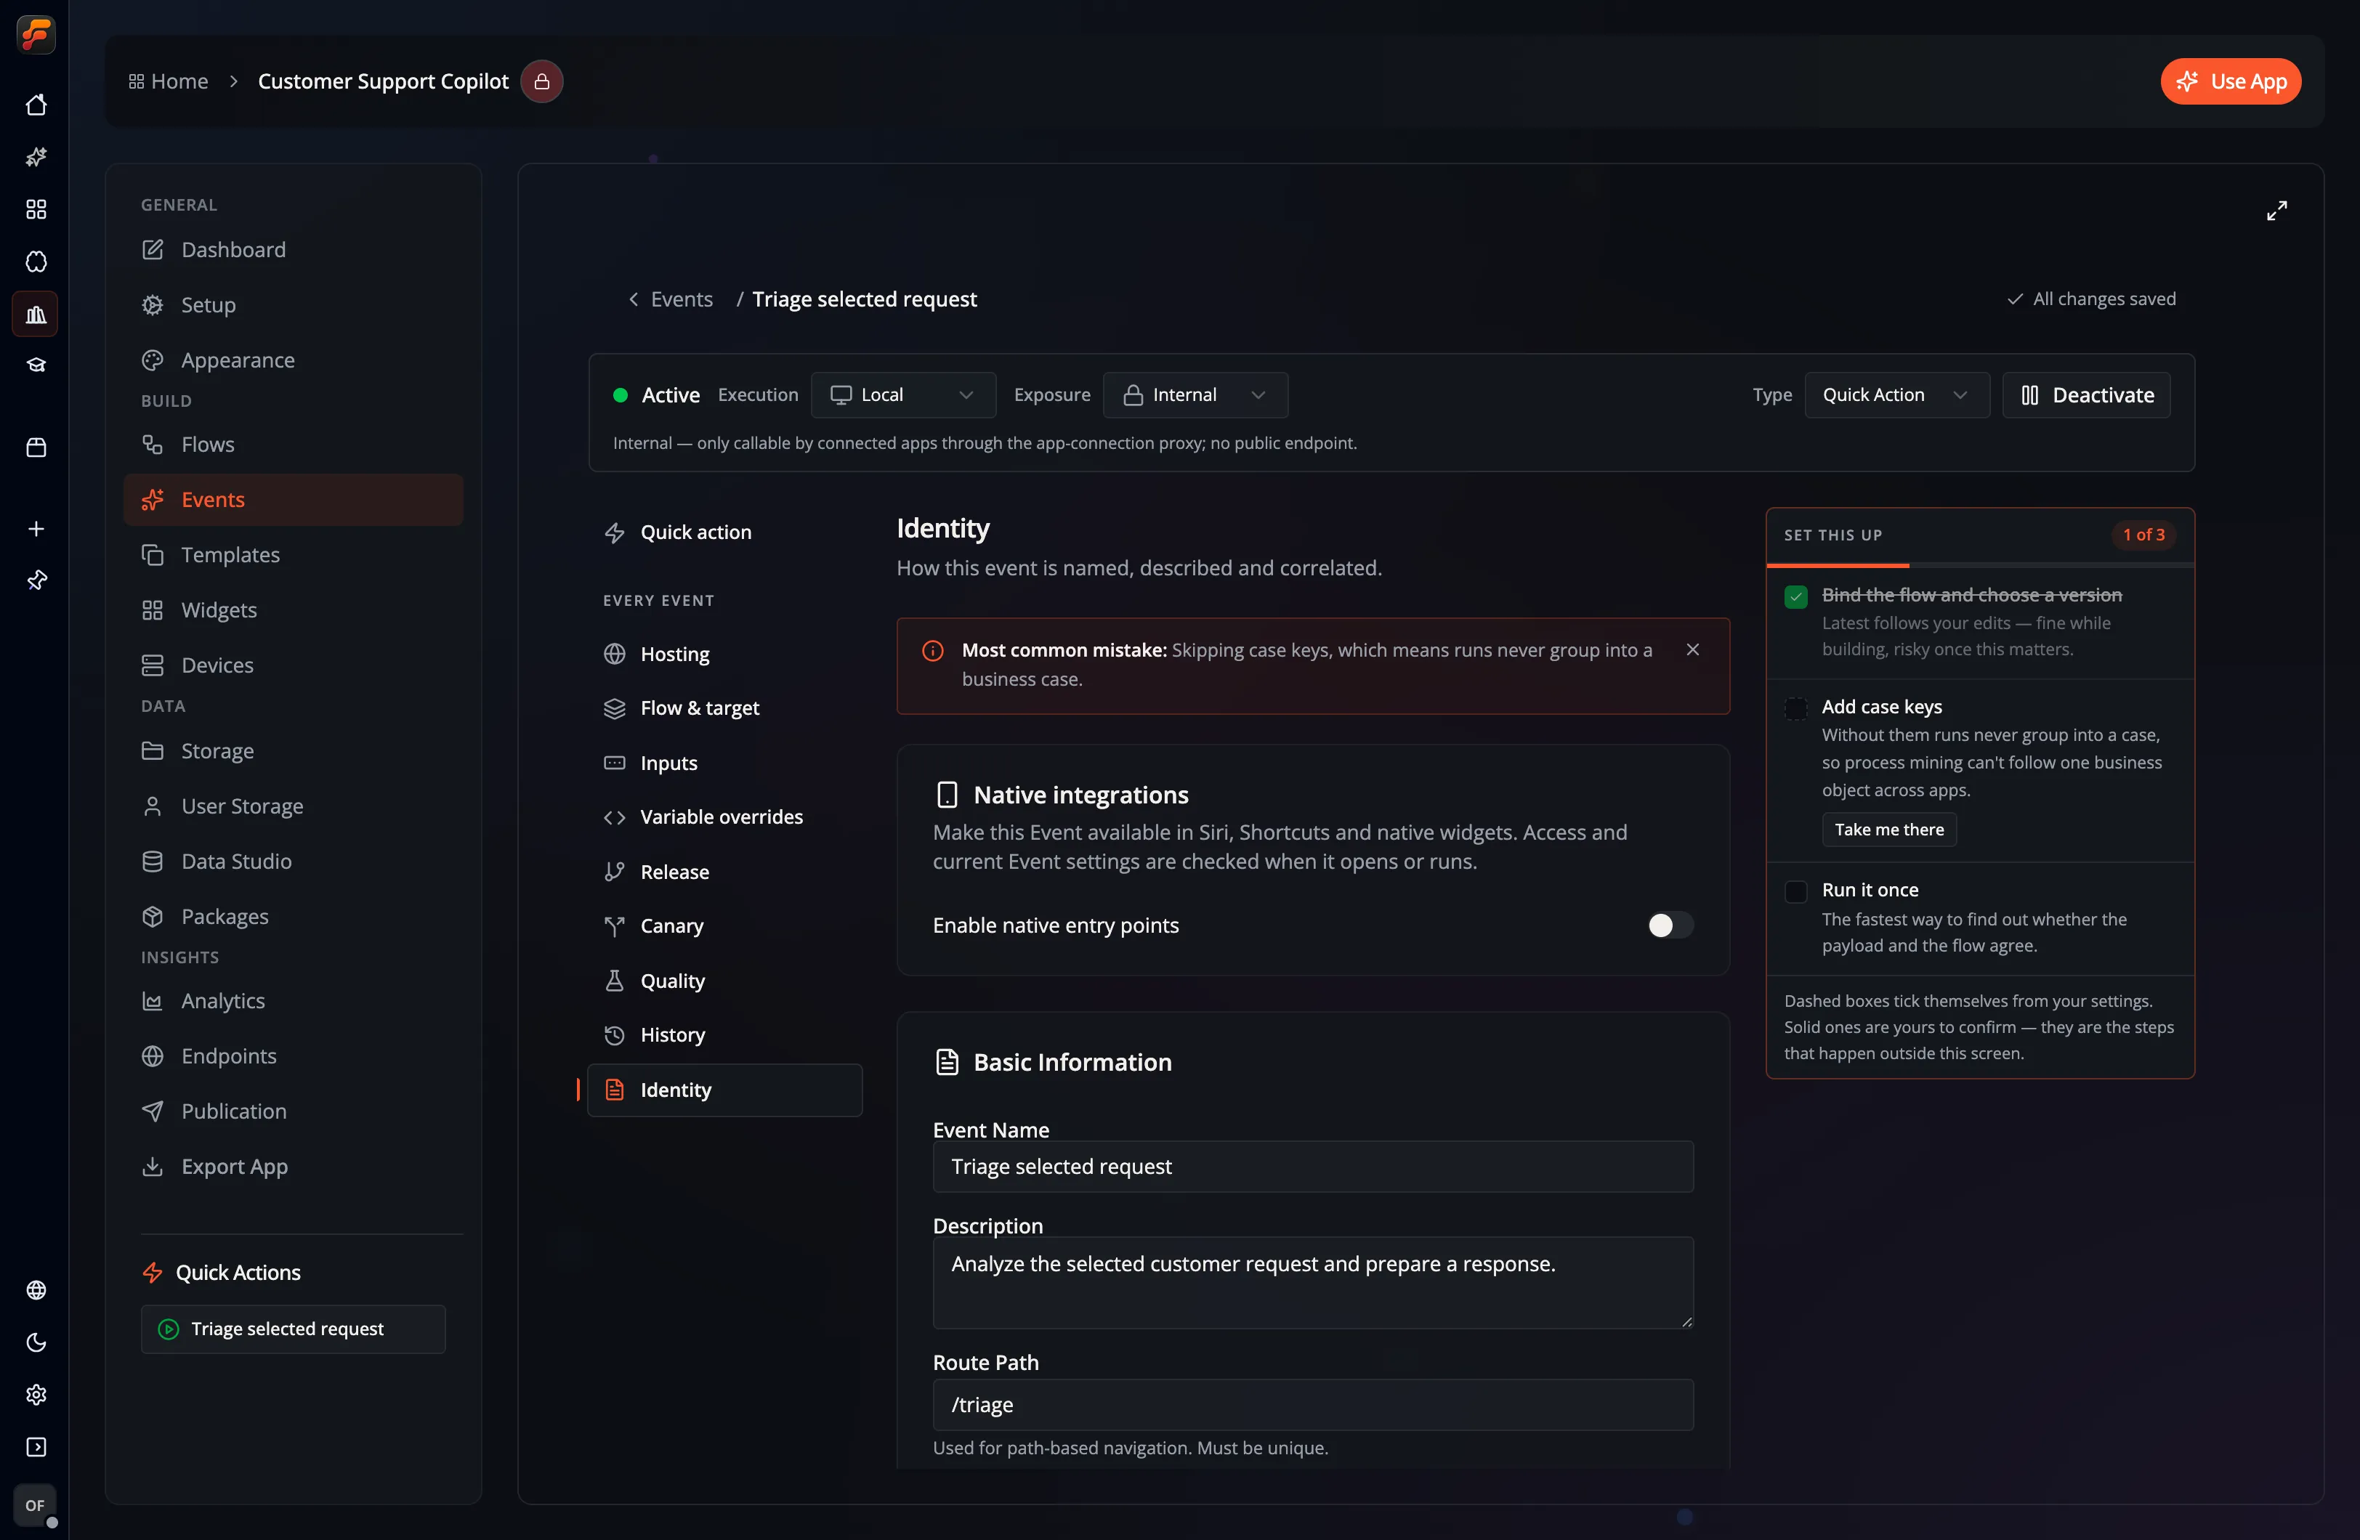
Task: Open the Flow & target section
Action: tap(724, 708)
